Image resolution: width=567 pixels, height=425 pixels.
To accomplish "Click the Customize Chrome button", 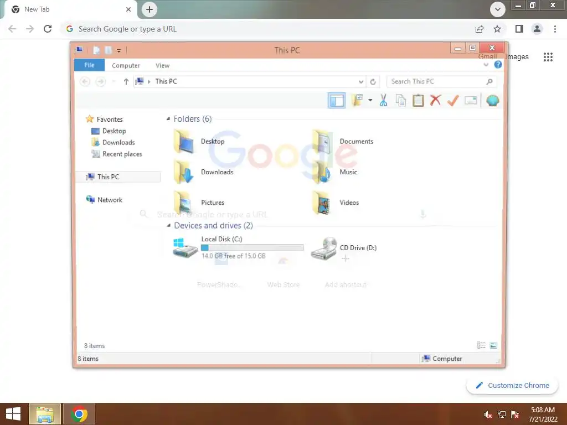I will [512, 385].
